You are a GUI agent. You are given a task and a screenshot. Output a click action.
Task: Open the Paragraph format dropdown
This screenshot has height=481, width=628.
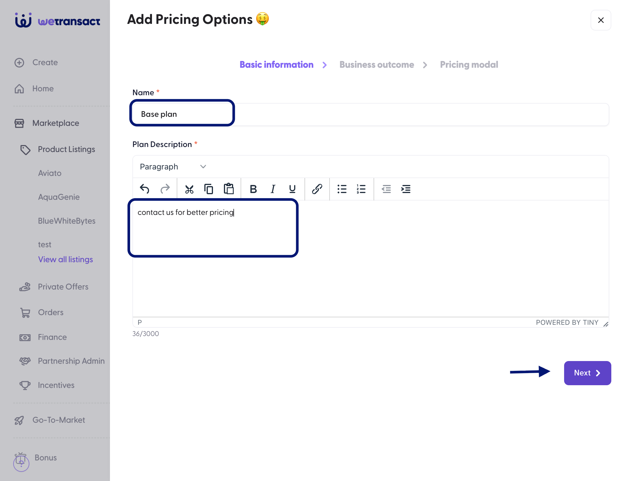(173, 167)
